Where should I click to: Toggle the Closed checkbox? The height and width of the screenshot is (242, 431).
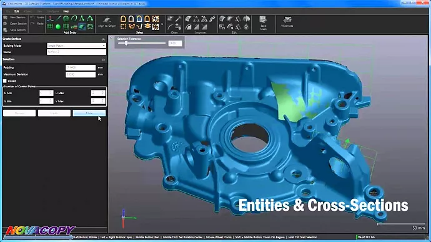tap(4, 81)
